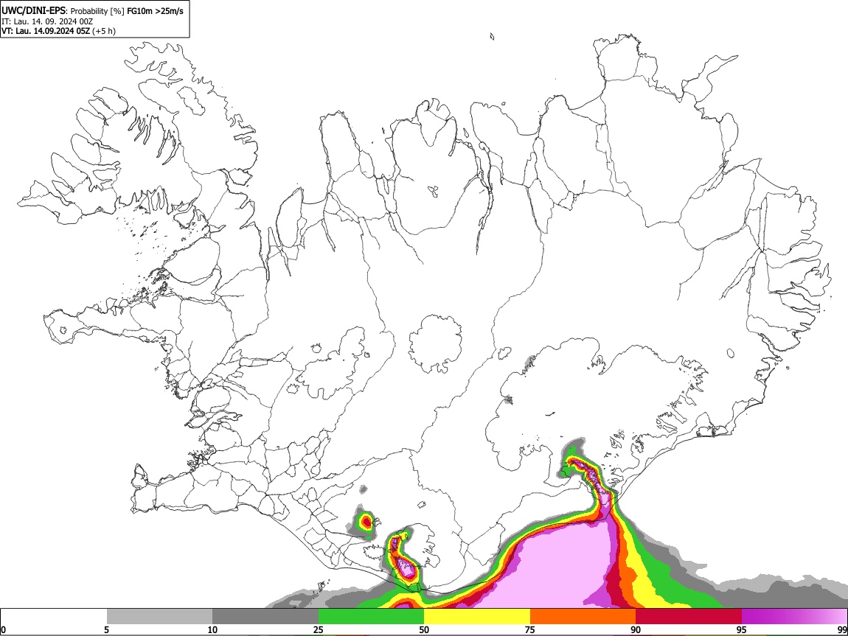The height and width of the screenshot is (636, 848).
Task: Click the legend value '95'
Action: [x=741, y=629]
